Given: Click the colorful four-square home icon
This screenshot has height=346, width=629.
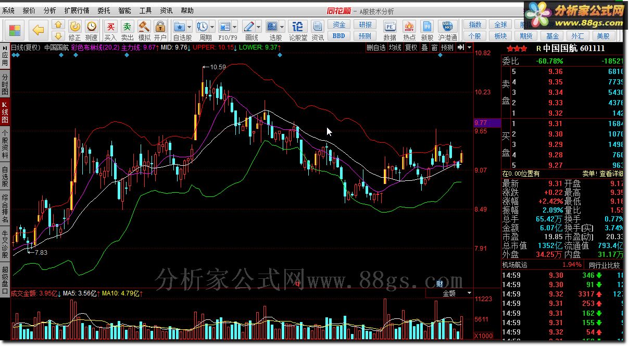Looking at the screenshot, I should click(x=15, y=30).
